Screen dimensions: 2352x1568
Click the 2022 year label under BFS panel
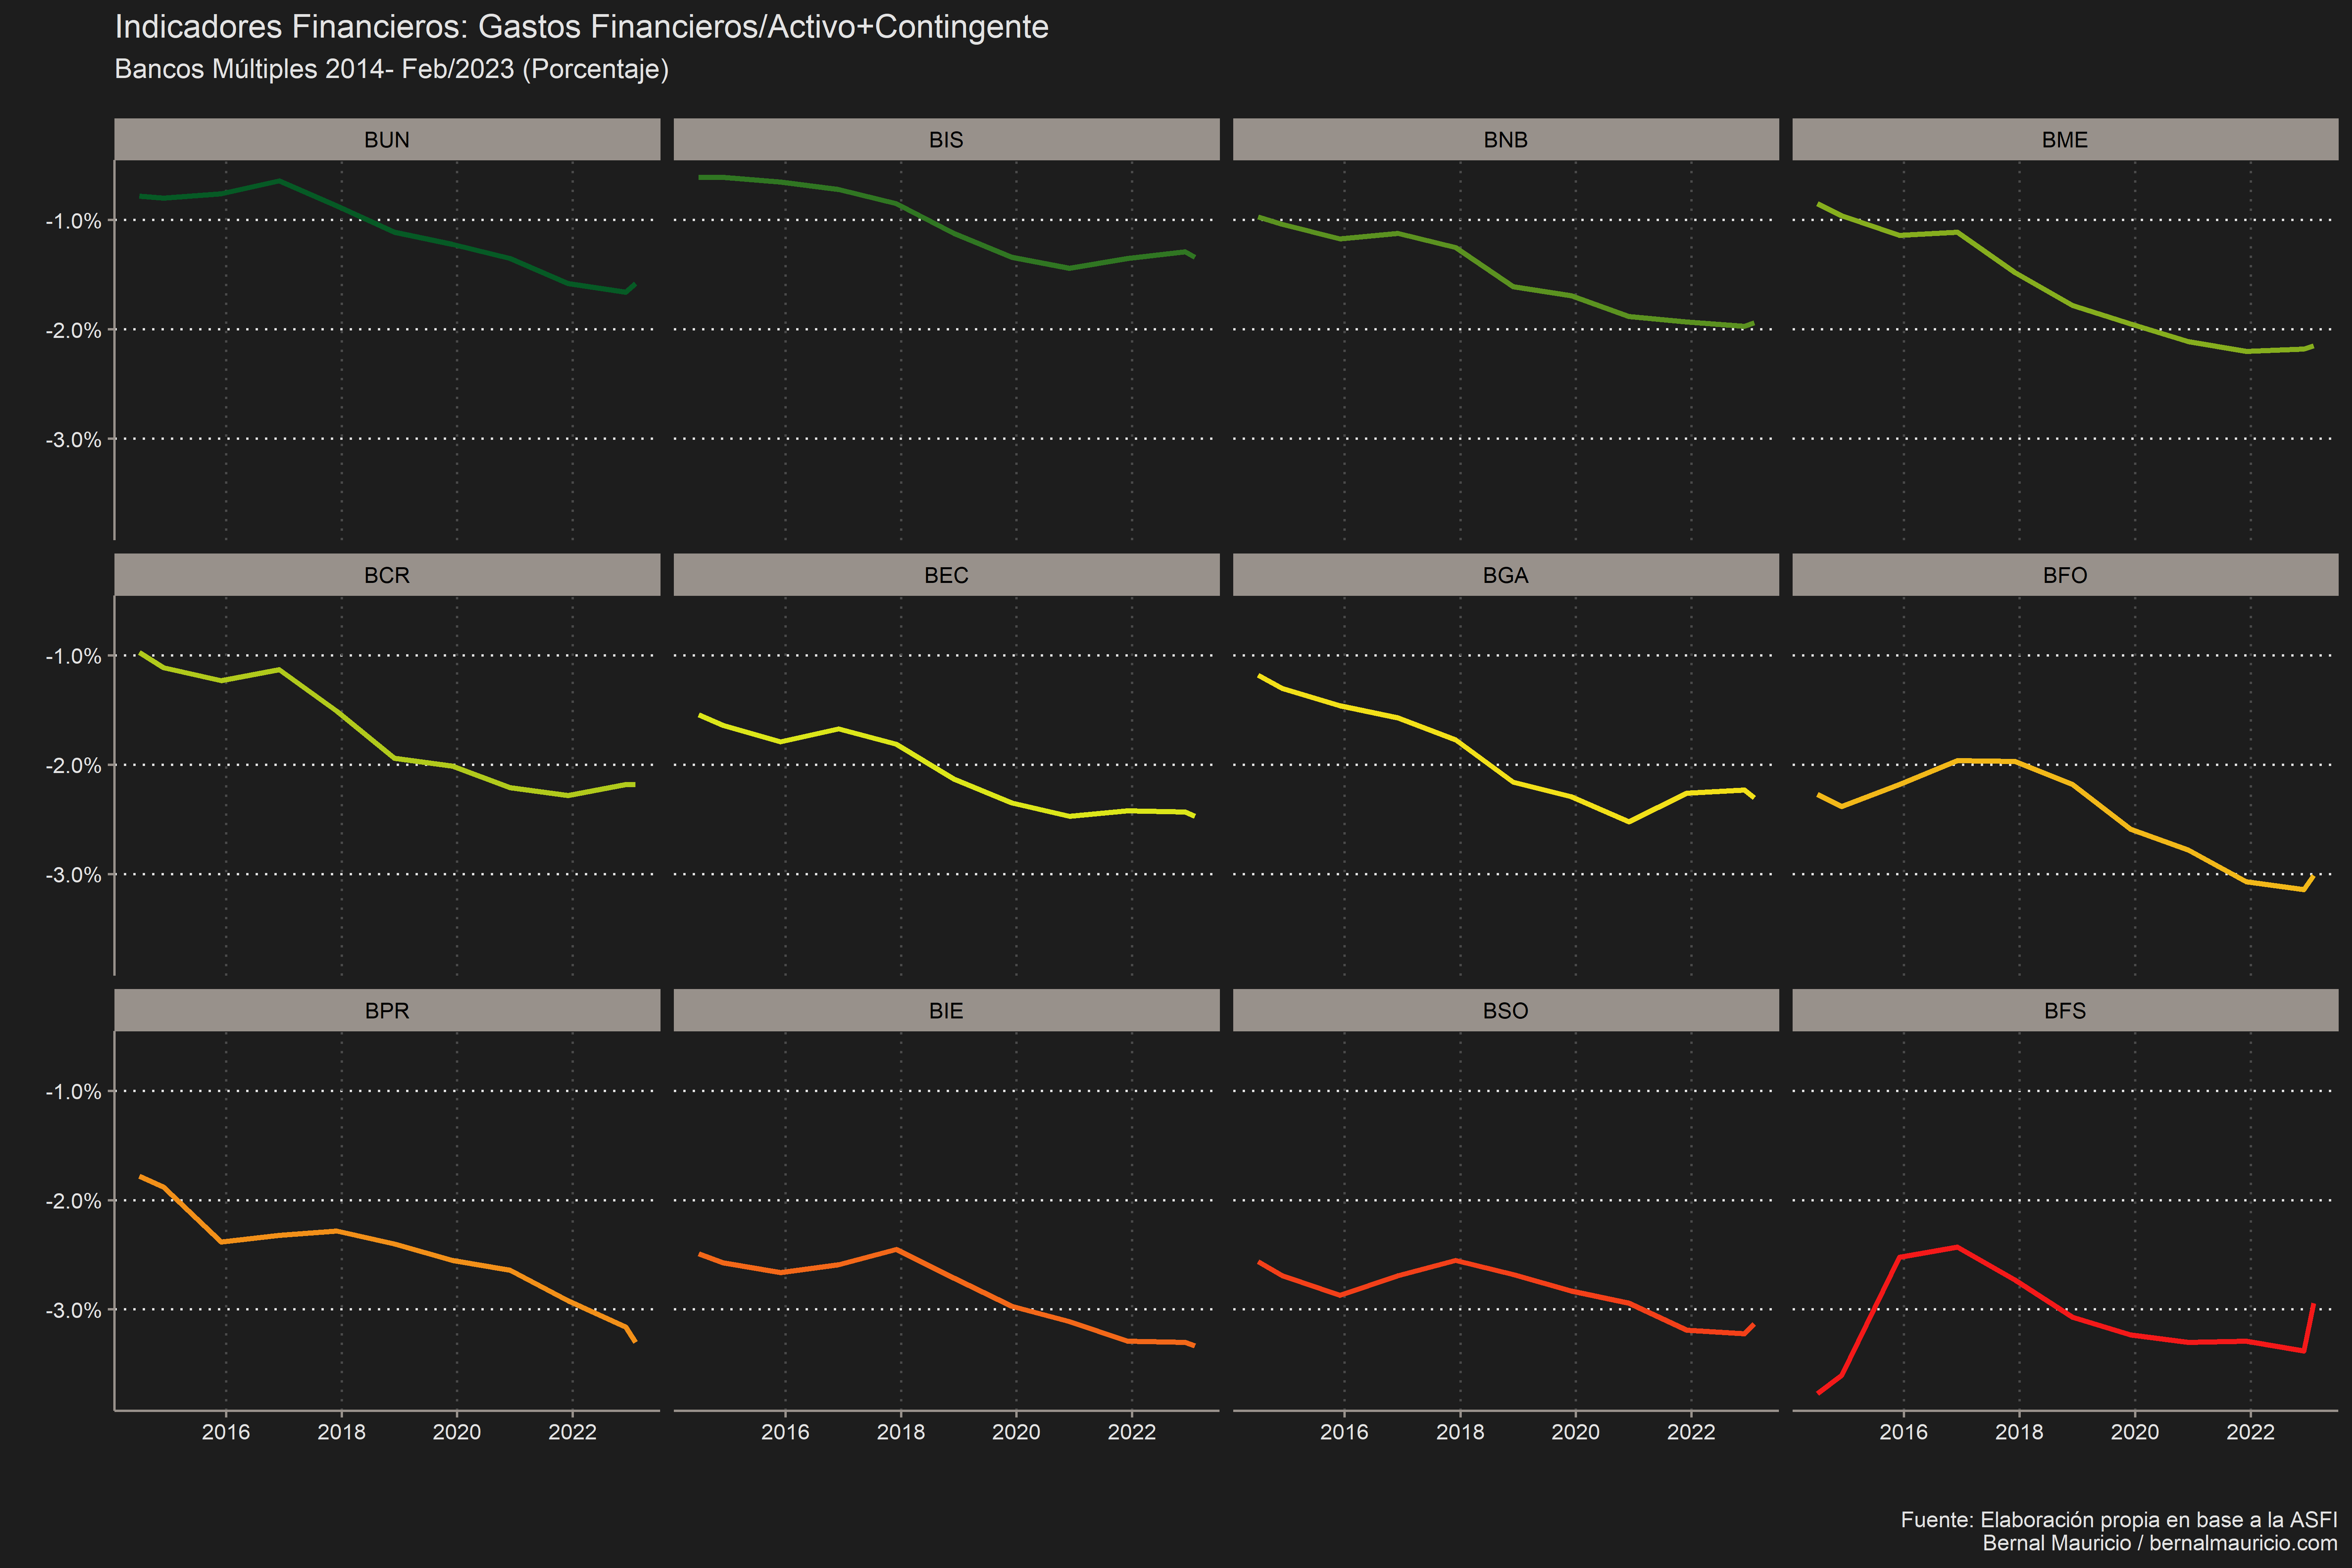2250,1432
